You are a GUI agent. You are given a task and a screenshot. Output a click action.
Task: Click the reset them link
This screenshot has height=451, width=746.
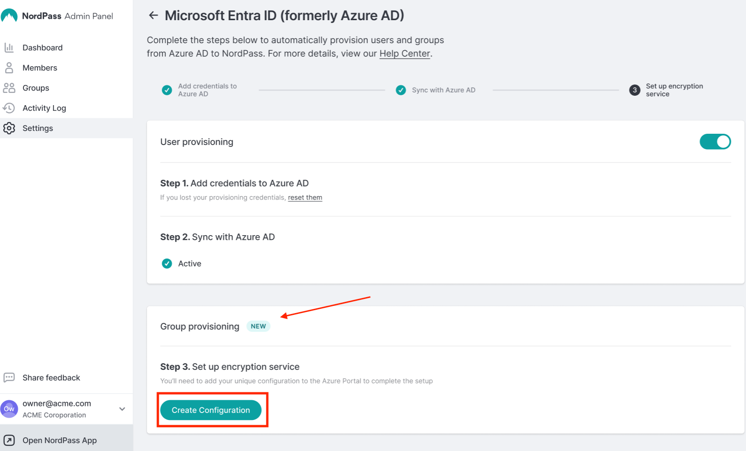pos(305,198)
